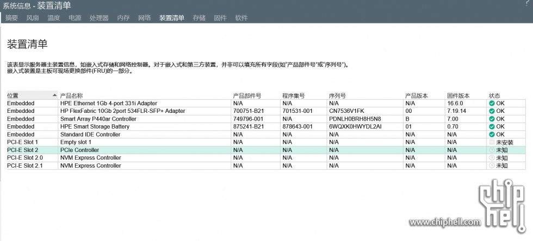Click assembly number 701531-001
The width and height of the screenshot is (533, 241).
tap(298, 111)
